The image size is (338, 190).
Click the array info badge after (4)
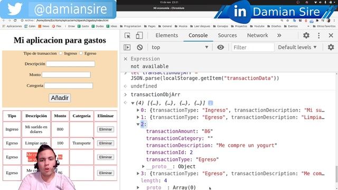pyautogui.click(x=210, y=103)
